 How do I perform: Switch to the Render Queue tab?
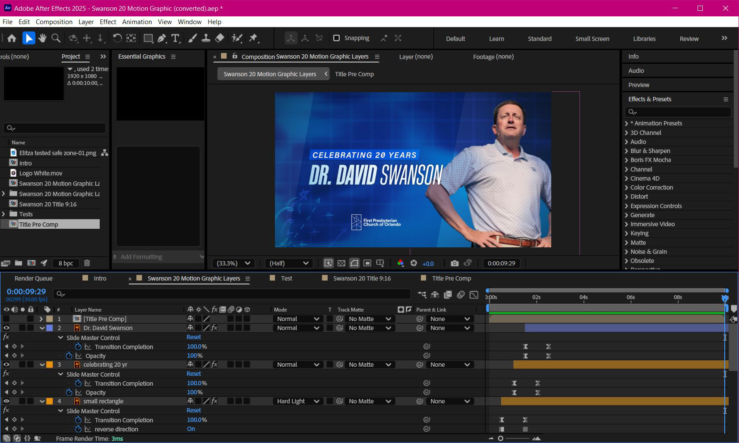tap(33, 278)
